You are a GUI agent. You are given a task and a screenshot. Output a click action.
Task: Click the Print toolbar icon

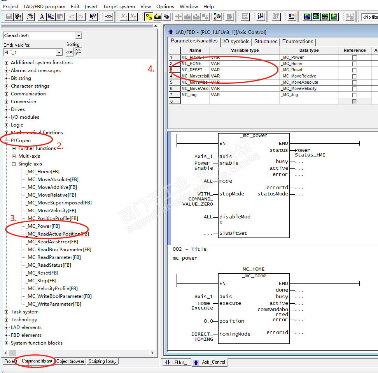[30, 17]
